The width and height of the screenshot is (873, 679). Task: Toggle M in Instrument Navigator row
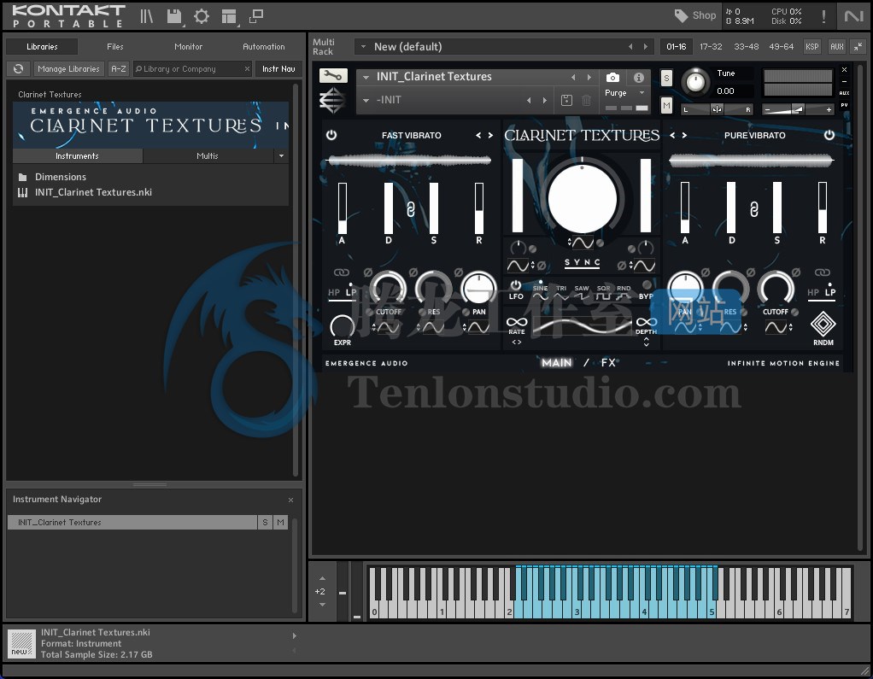(280, 522)
